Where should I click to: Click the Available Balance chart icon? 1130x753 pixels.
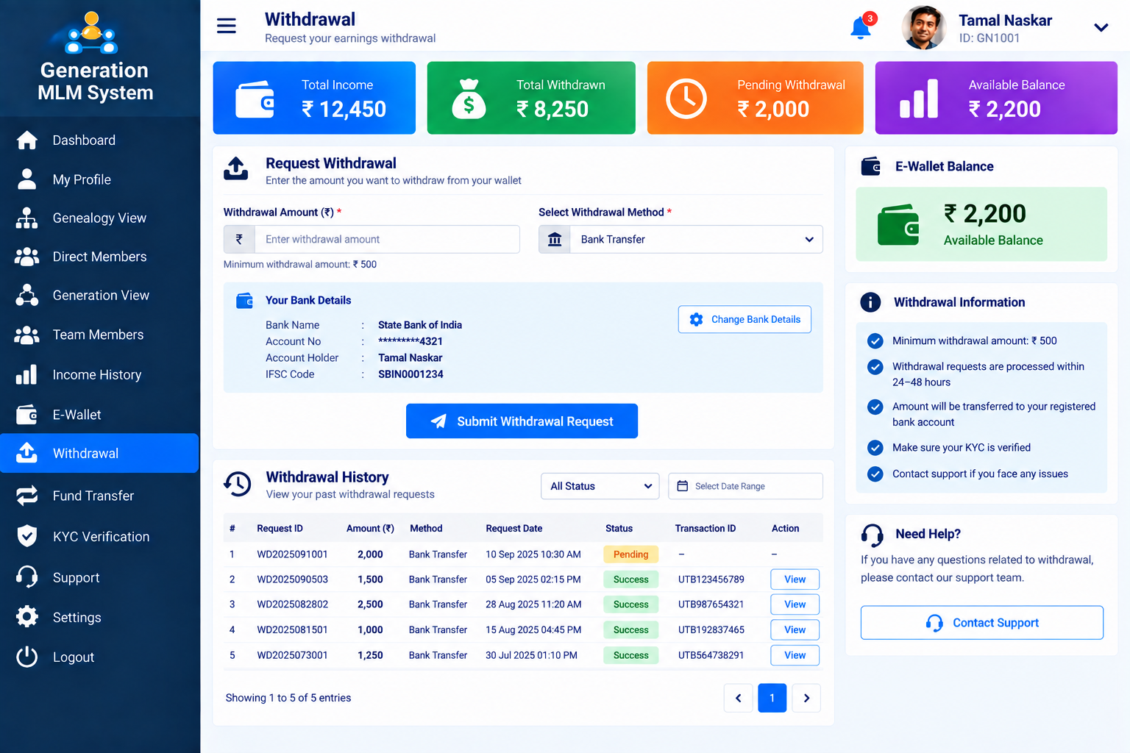pos(919,99)
